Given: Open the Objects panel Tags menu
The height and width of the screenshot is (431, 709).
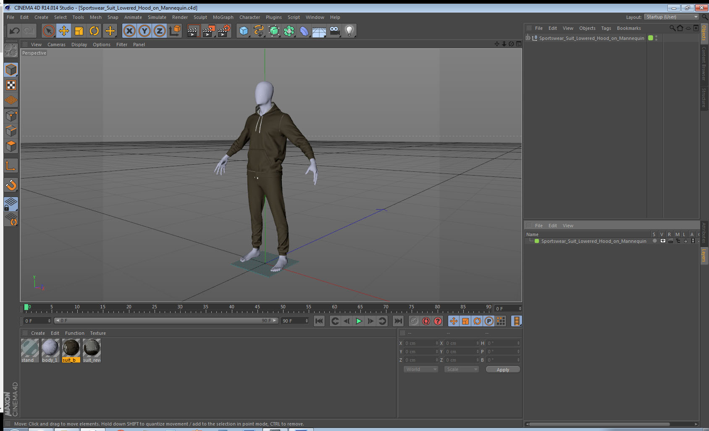Looking at the screenshot, I should click(x=606, y=28).
